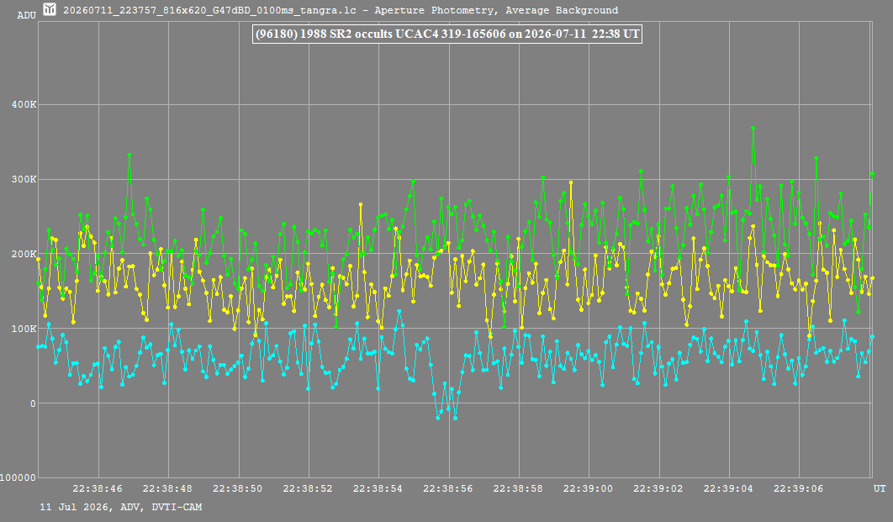Select the occultation title box text
This screenshot has height=522, width=893.
pyautogui.click(x=447, y=34)
